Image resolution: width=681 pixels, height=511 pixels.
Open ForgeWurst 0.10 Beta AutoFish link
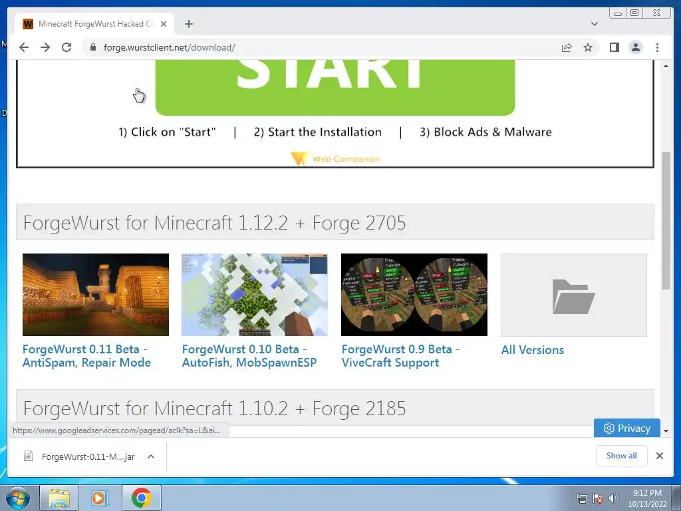[x=249, y=356]
